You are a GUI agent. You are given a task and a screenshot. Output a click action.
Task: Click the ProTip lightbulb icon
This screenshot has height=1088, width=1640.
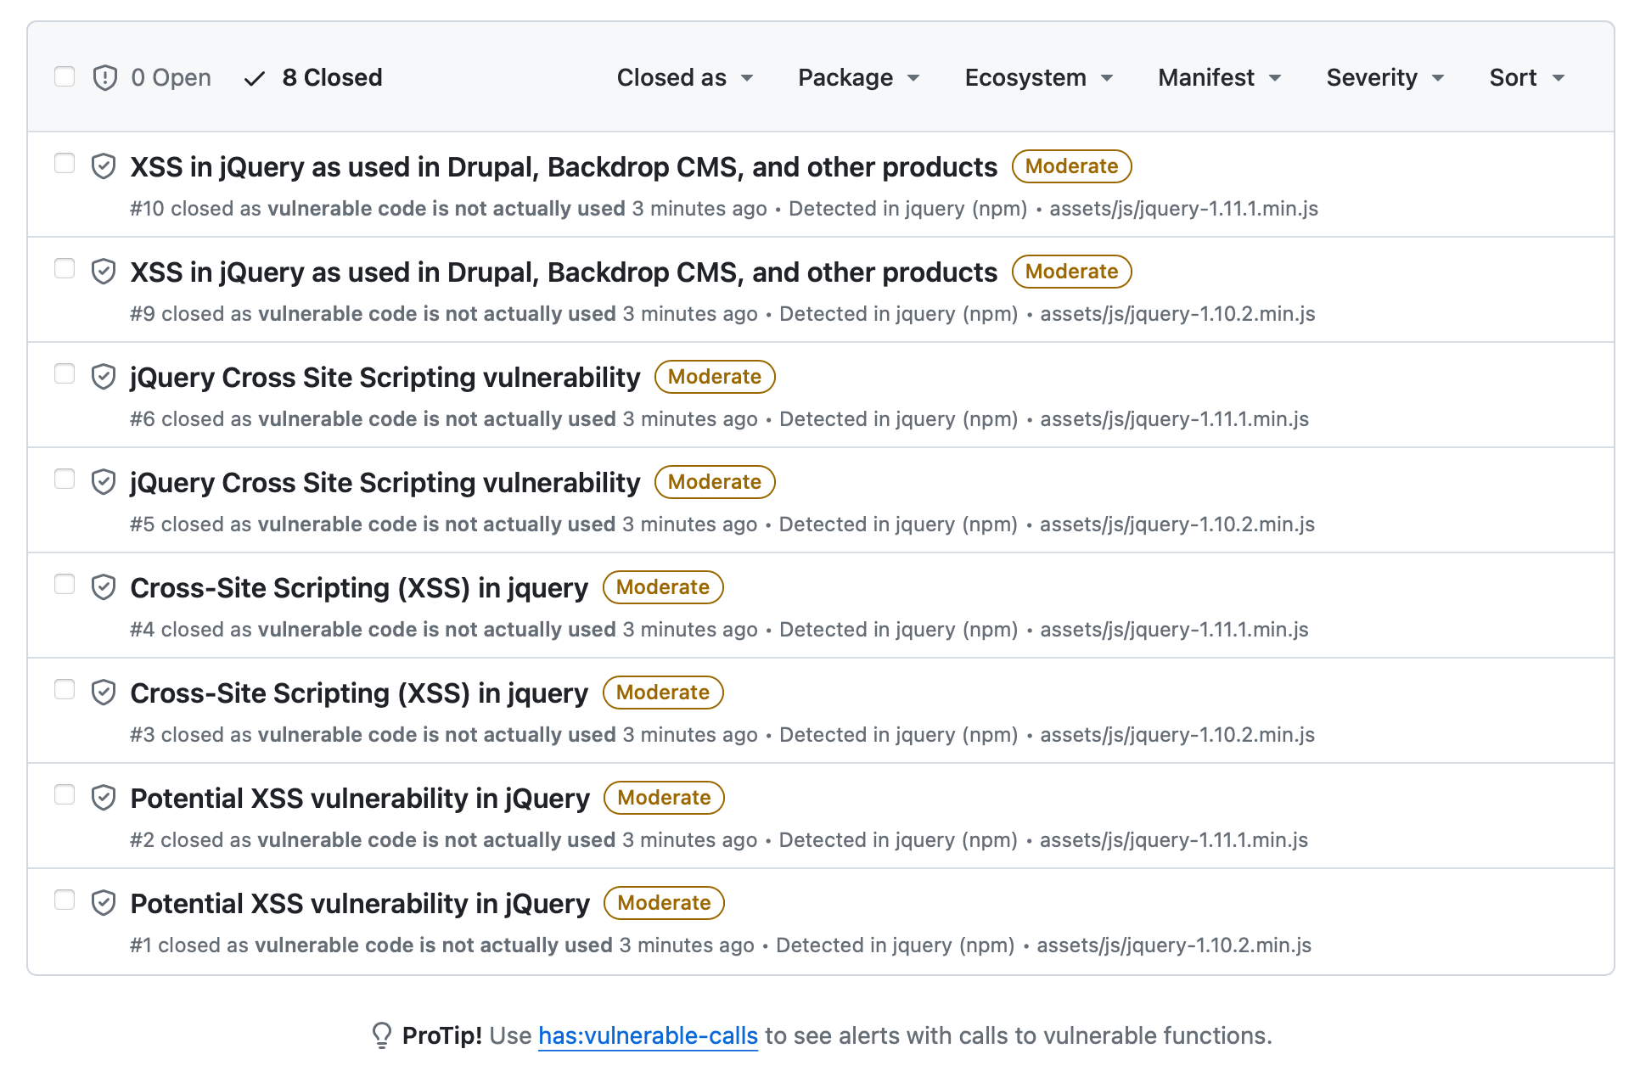coord(381,1035)
